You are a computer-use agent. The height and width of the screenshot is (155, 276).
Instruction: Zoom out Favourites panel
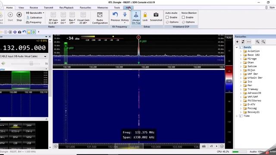(x=263, y=42)
